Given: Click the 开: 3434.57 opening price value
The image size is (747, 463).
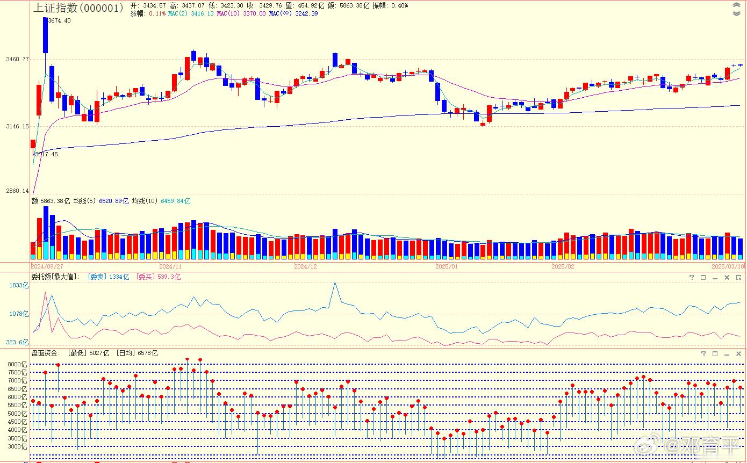Looking at the screenshot, I should pyautogui.click(x=148, y=5).
